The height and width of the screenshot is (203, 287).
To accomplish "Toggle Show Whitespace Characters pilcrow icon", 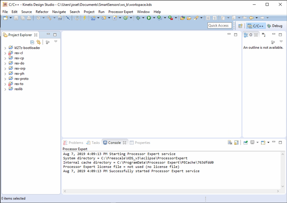I will [215, 18].
